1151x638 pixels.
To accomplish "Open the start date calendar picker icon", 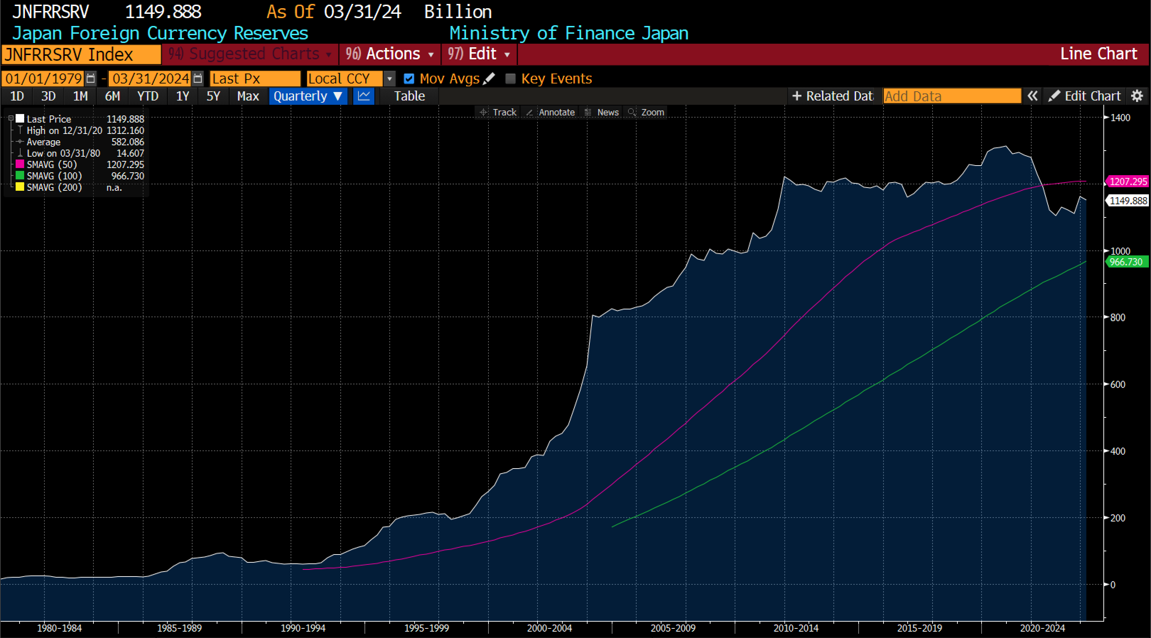I will (91, 79).
